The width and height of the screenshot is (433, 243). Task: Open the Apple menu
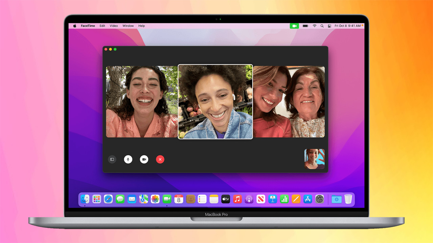click(x=74, y=26)
